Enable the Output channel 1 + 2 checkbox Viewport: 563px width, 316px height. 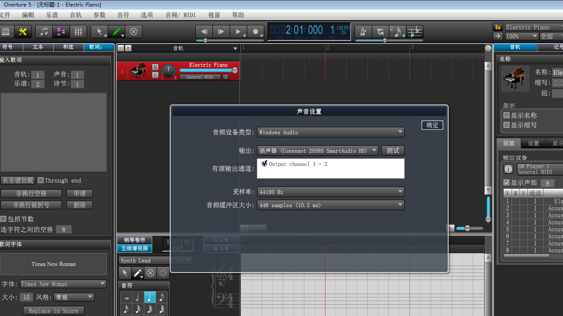pyautogui.click(x=264, y=163)
